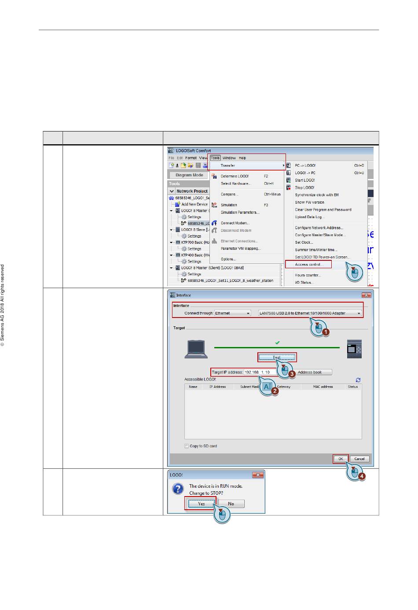Image resolution: width=418 pixels, height=610 pixels.
Task: Click the Simulation menu icon
Action: (x=214, y=205)
